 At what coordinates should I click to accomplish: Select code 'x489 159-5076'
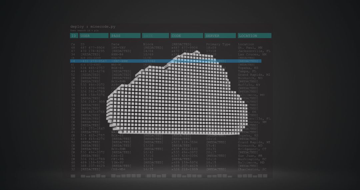coord(184,163)
